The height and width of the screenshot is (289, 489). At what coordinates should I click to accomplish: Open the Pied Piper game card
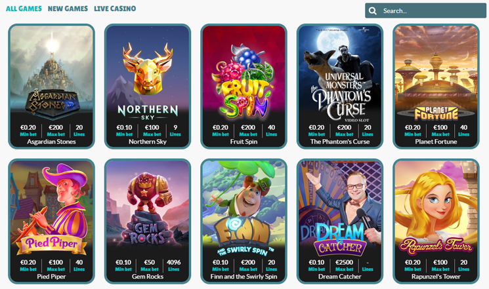coord(51,221)
